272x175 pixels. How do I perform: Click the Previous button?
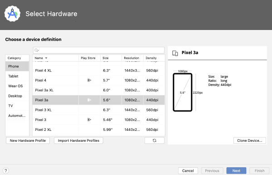pos(212,170)
